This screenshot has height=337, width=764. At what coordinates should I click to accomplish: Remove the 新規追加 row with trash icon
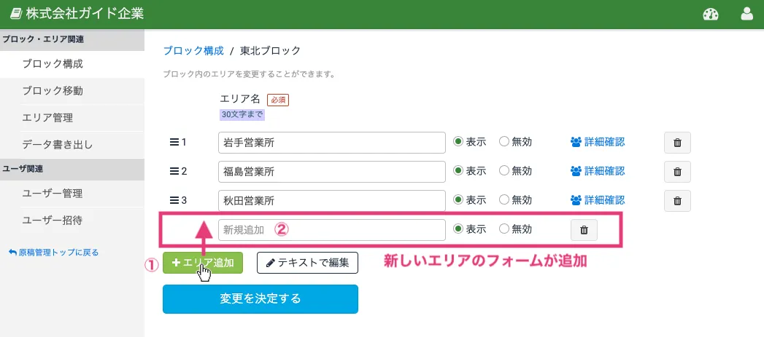(x=584, y=230)
